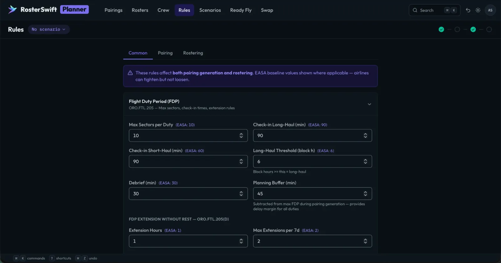
Task: Collapse the Flight Duty Period (FDP) section
Action: point(369,104)
